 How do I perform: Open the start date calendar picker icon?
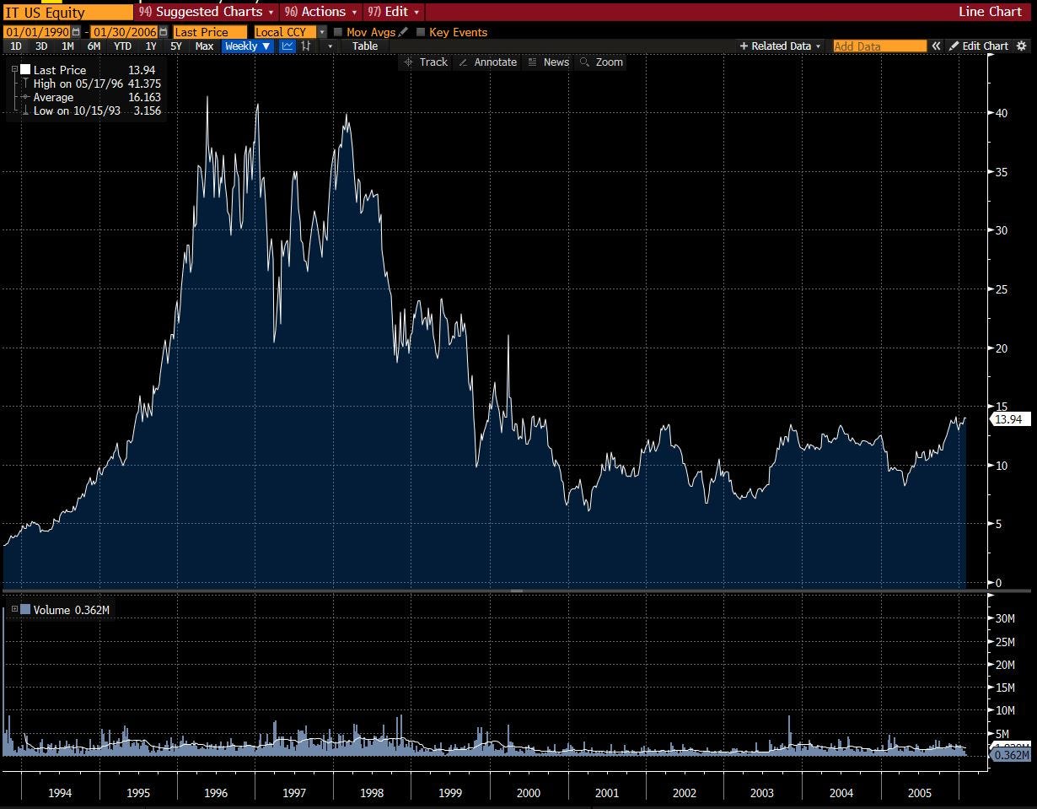click(77, 32)
